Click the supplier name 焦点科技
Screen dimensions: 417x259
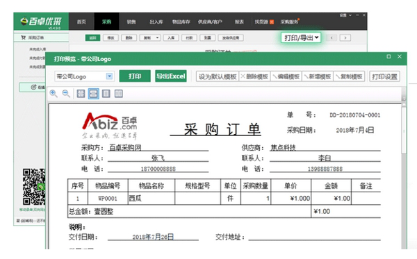283,147
